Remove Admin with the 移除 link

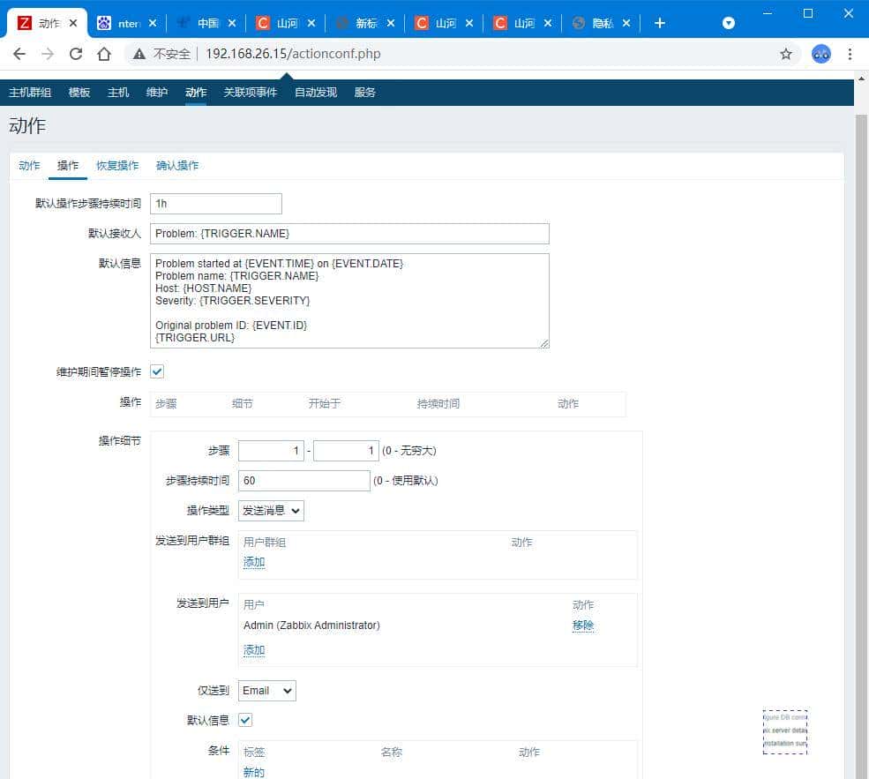(x=583, y=625)
